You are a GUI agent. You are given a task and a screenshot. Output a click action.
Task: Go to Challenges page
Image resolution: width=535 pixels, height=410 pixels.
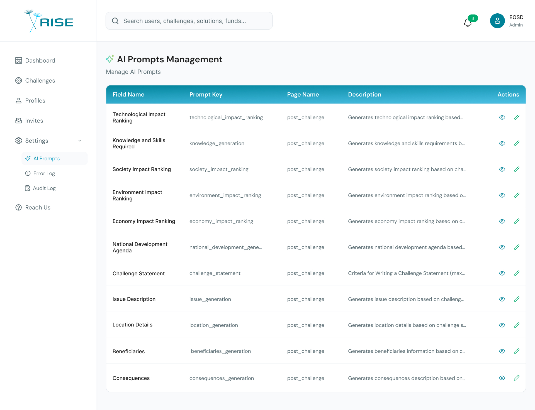(x=35, y=80)
